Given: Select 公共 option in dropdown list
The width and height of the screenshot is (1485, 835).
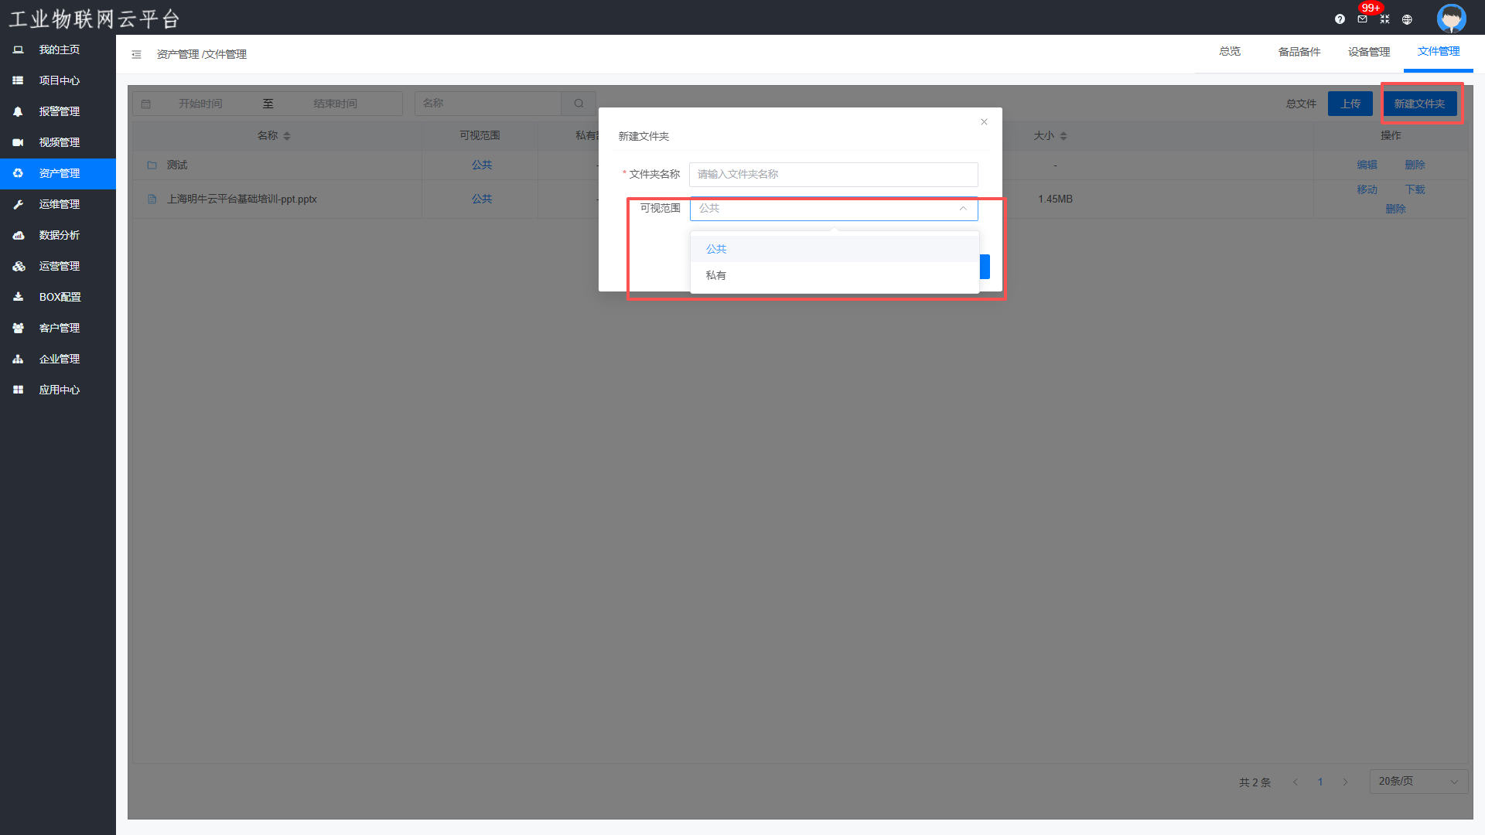Looking at the screenshot, I should [716, 249].
